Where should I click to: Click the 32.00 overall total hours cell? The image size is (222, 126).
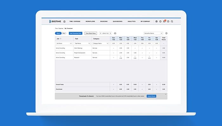[164, 84]
